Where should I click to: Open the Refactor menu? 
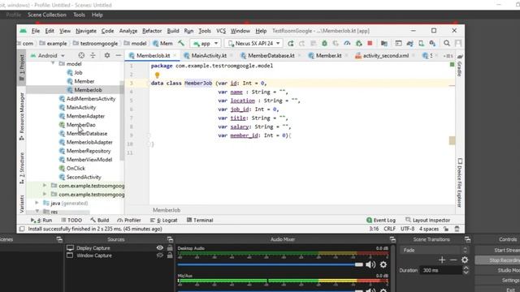[152, 31]
